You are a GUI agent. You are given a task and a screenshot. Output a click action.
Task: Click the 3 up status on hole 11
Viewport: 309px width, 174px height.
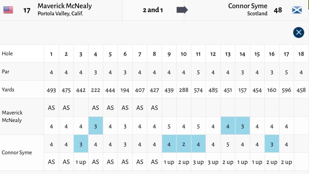(198, 162)
